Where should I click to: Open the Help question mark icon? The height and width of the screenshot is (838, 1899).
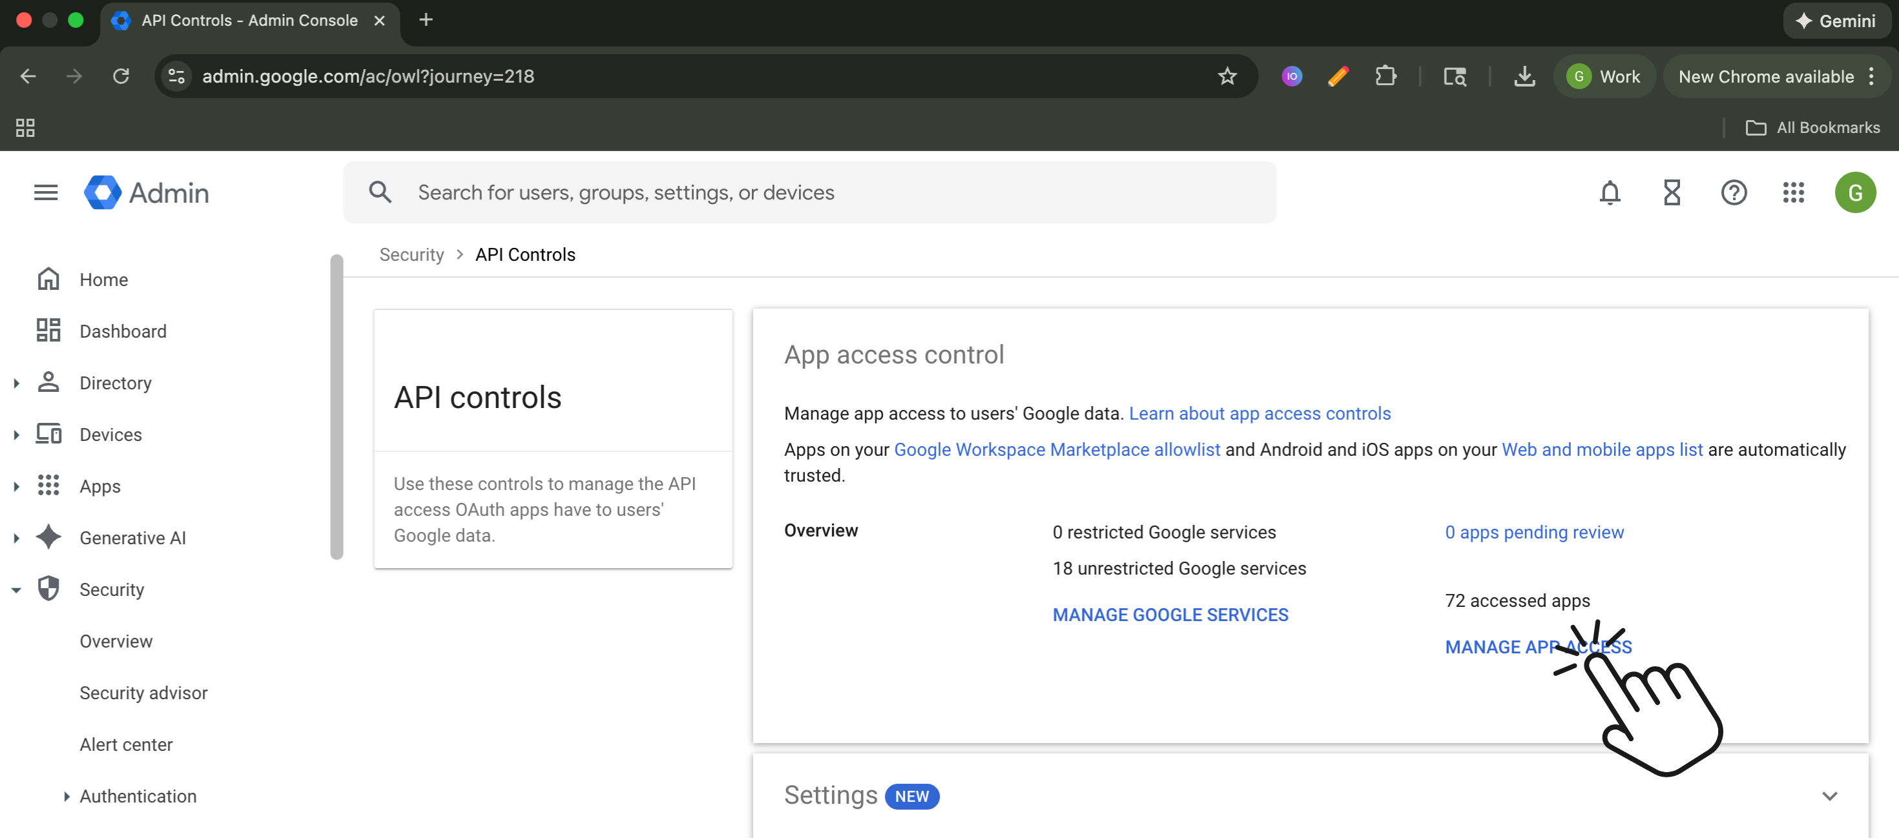[1734, 192]
